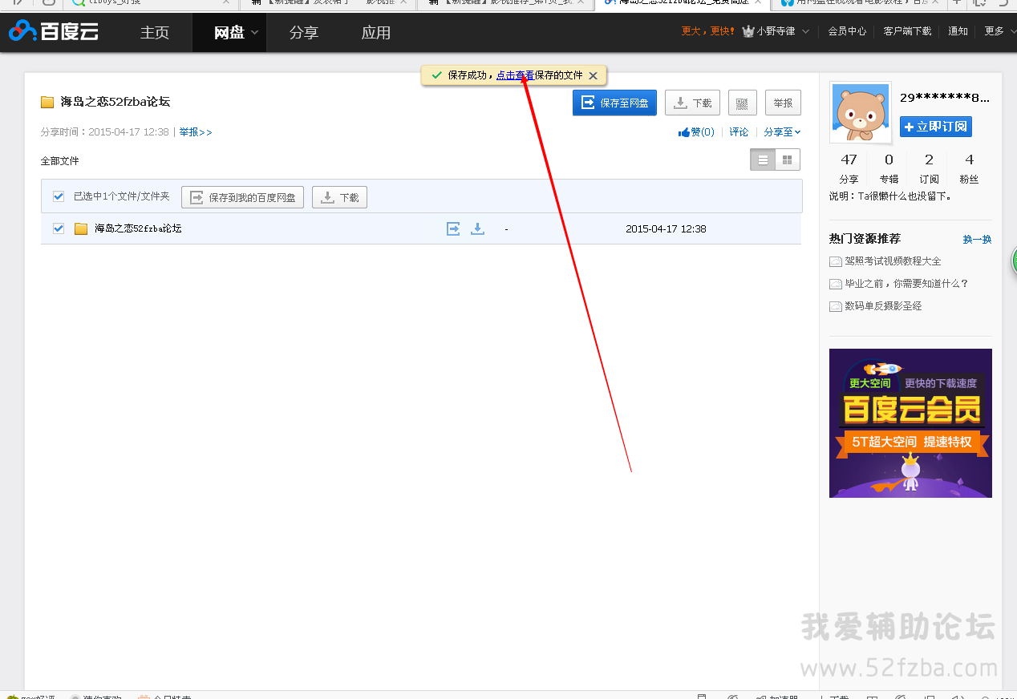Click the top 下载 button beside 保存至网盘
Image resolution: width=1017 pixels, height=699 pixels.
pyautogui.click(x=692, y=103)
